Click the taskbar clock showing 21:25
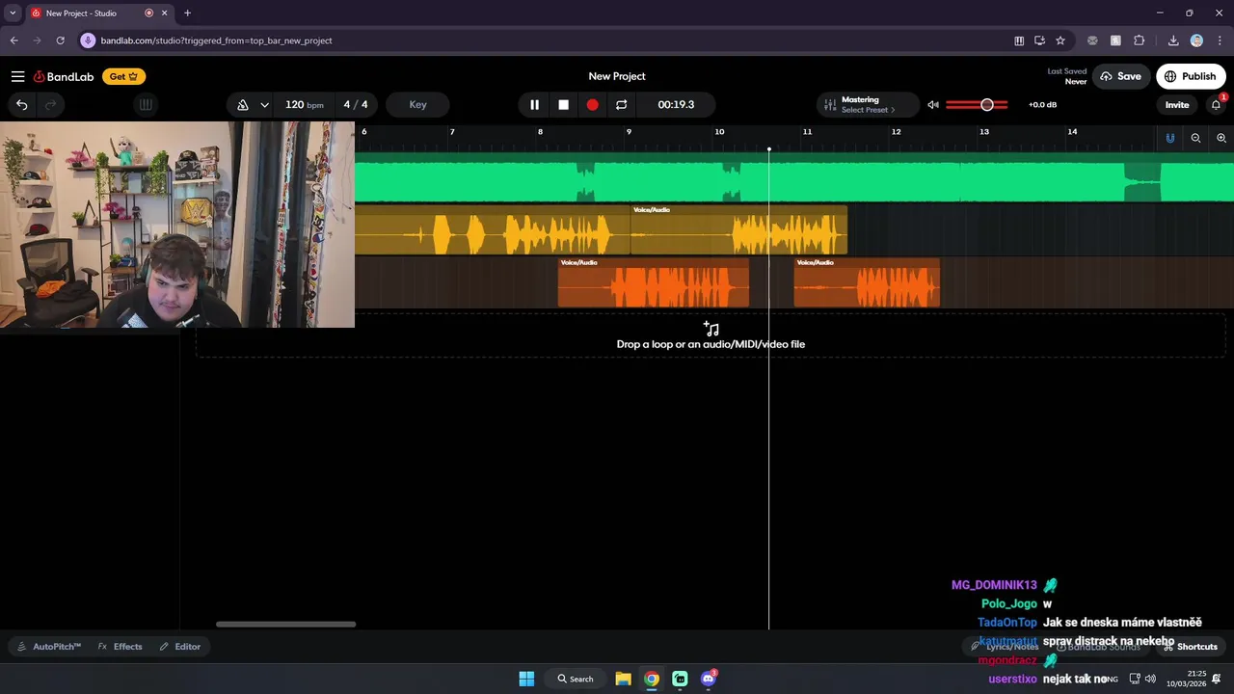This screenshot has height=694, width=1234. tap(1187, 679)
